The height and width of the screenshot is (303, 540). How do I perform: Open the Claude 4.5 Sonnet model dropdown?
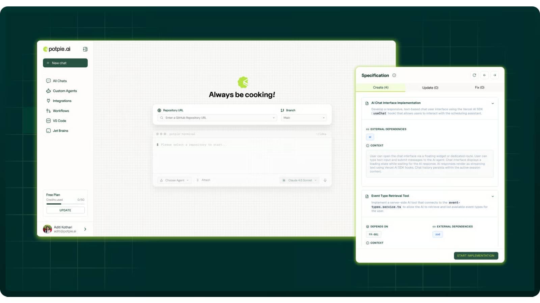point(300,180)
